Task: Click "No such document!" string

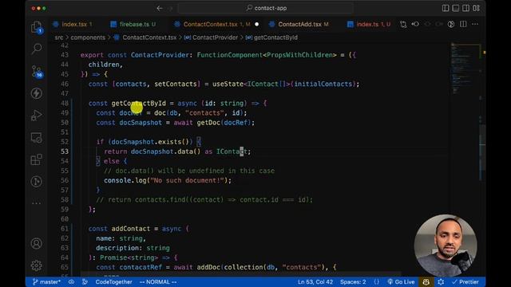Action: [187, 180]
